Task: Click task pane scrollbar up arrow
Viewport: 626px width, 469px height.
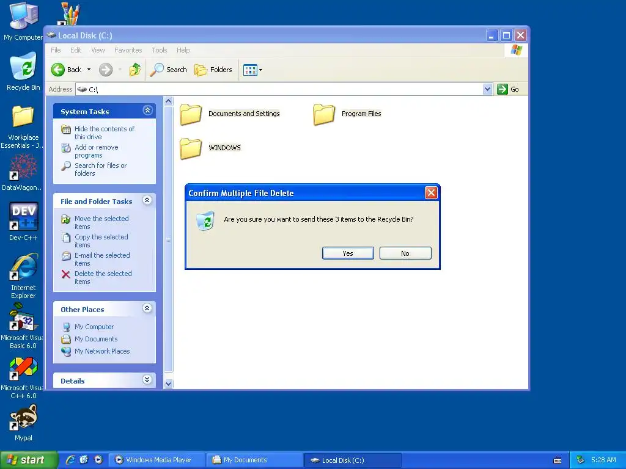Action: point(169,101)
